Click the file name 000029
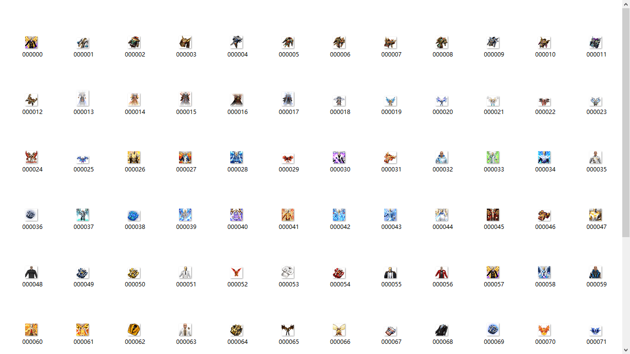This screenshot has height=354, width=630. (289, 170)
